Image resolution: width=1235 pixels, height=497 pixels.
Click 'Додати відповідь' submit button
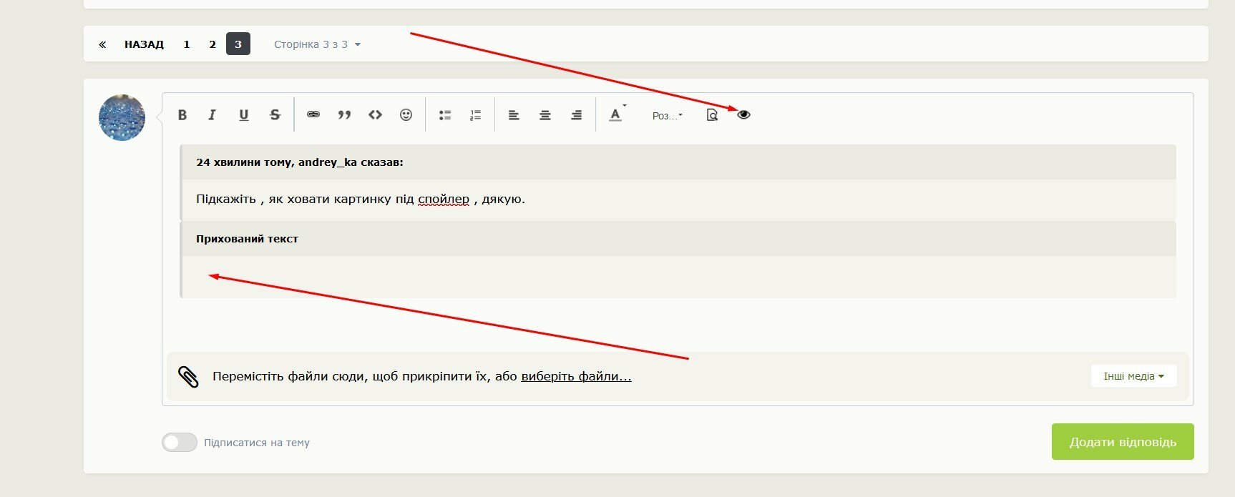click(x=1123, y=442)
